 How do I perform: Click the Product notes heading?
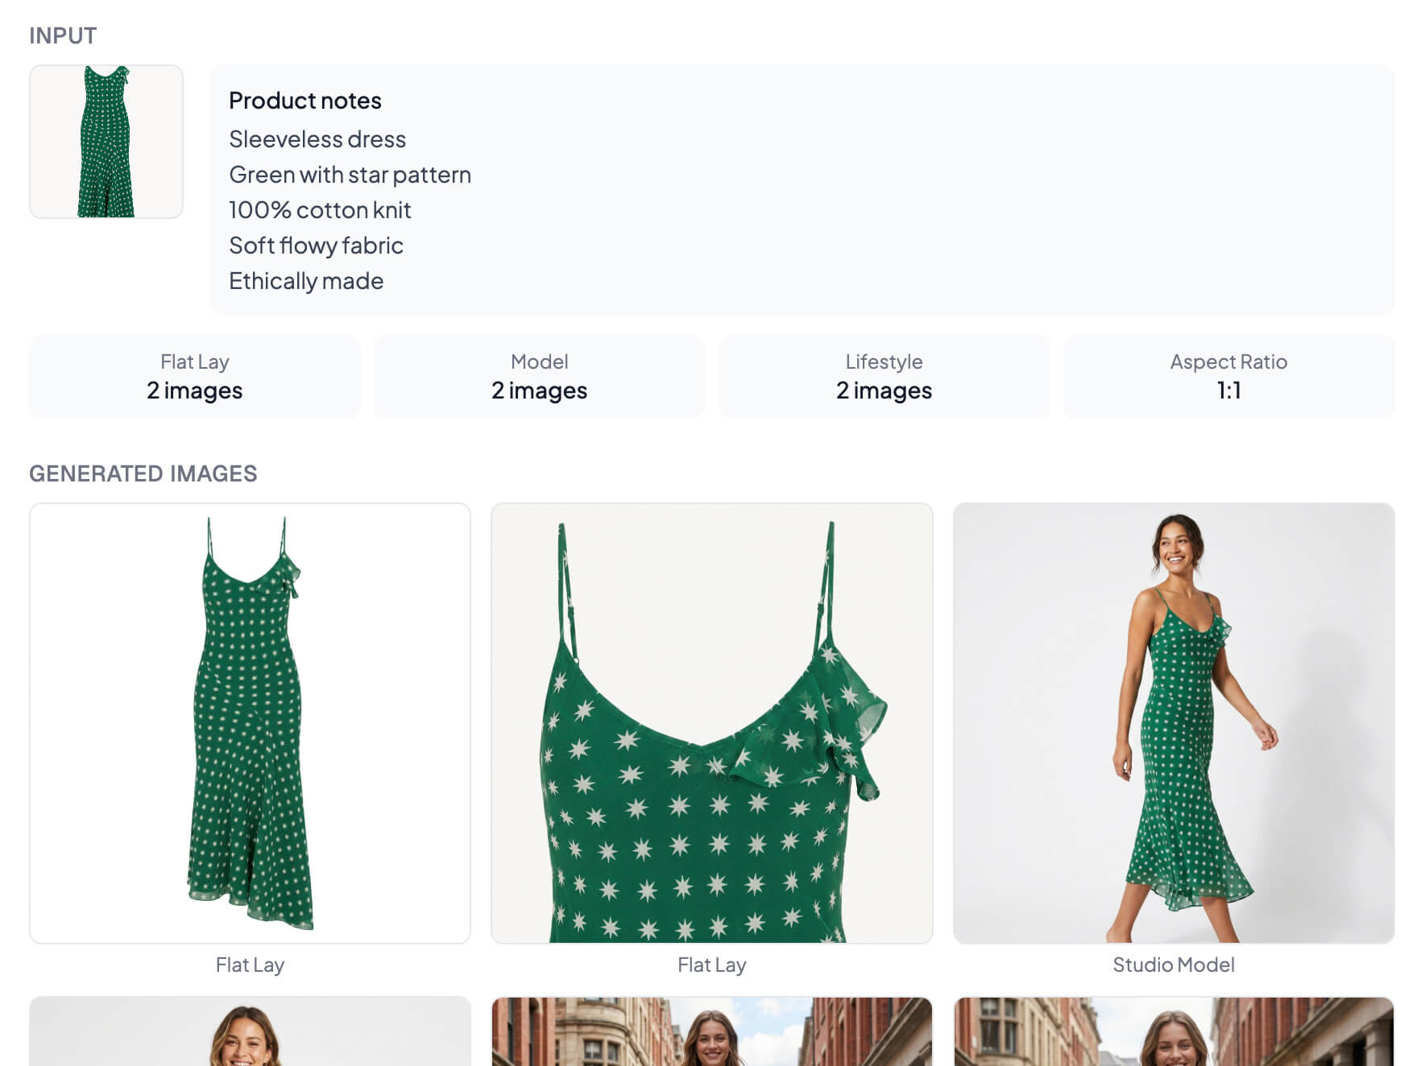pyautogui.click(x=305, y=101)
